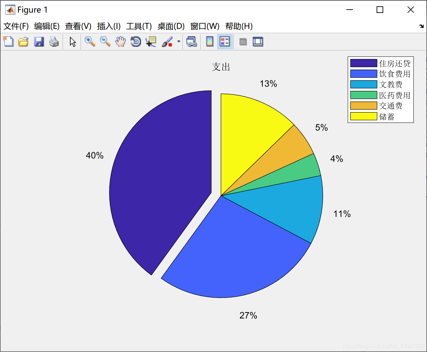Select the Edit Plot arrow tool
Image resolution: width=427 pixels, height=352 pixels.
(73, 42)
